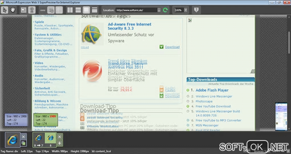The height and width of the screenshot is (154, 291).
Task: Open VMware Workstation tip link
Action: click(103, 127)
